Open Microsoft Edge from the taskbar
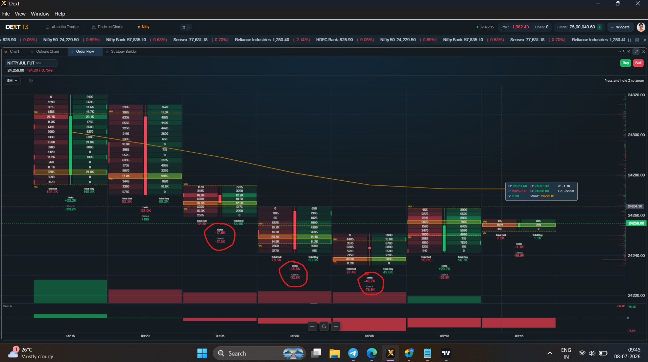648x362 pixels. coord(372,354)
